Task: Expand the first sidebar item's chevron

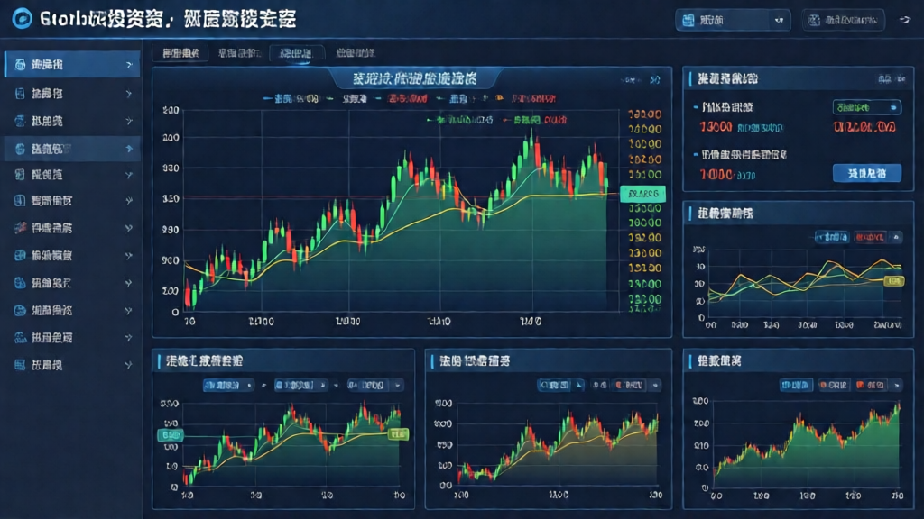Action: click(129, 65)
